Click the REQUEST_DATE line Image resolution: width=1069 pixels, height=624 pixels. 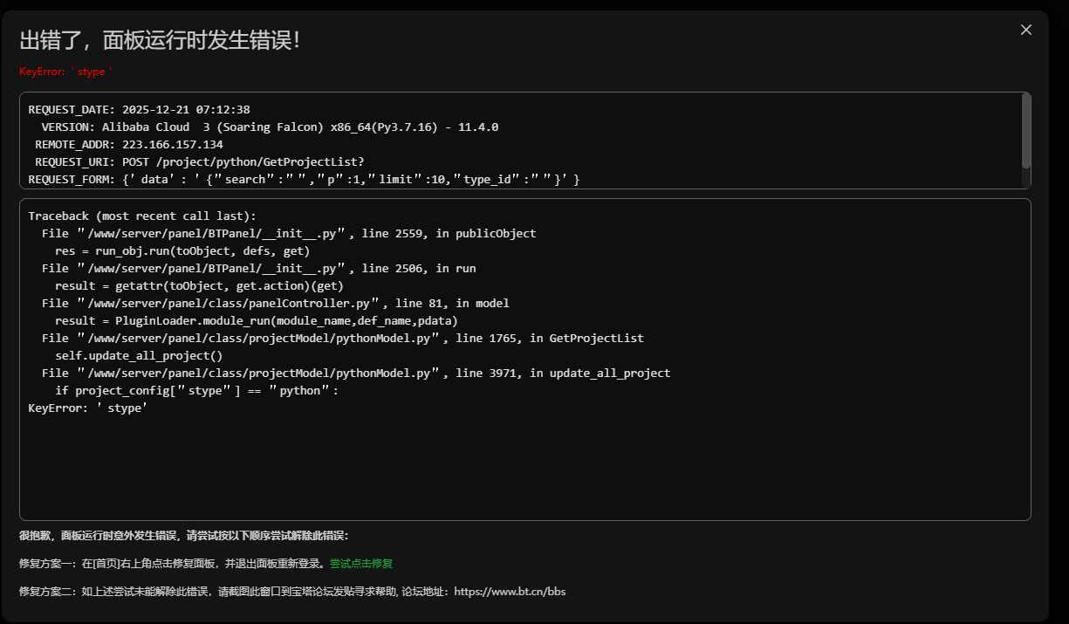click(x=140, y=110)
